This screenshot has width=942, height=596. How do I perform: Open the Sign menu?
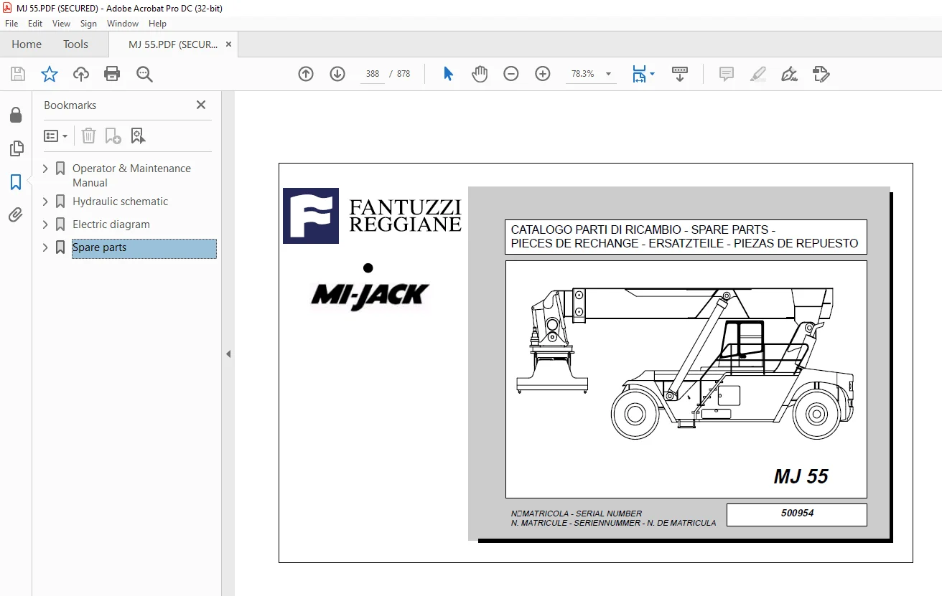coord(88,24)
